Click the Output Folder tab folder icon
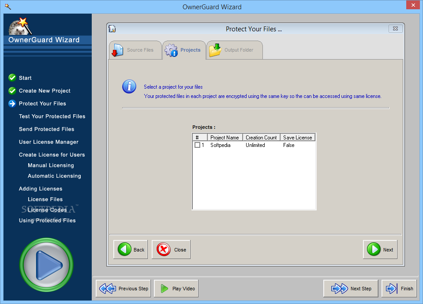 (x=215, y=50)
